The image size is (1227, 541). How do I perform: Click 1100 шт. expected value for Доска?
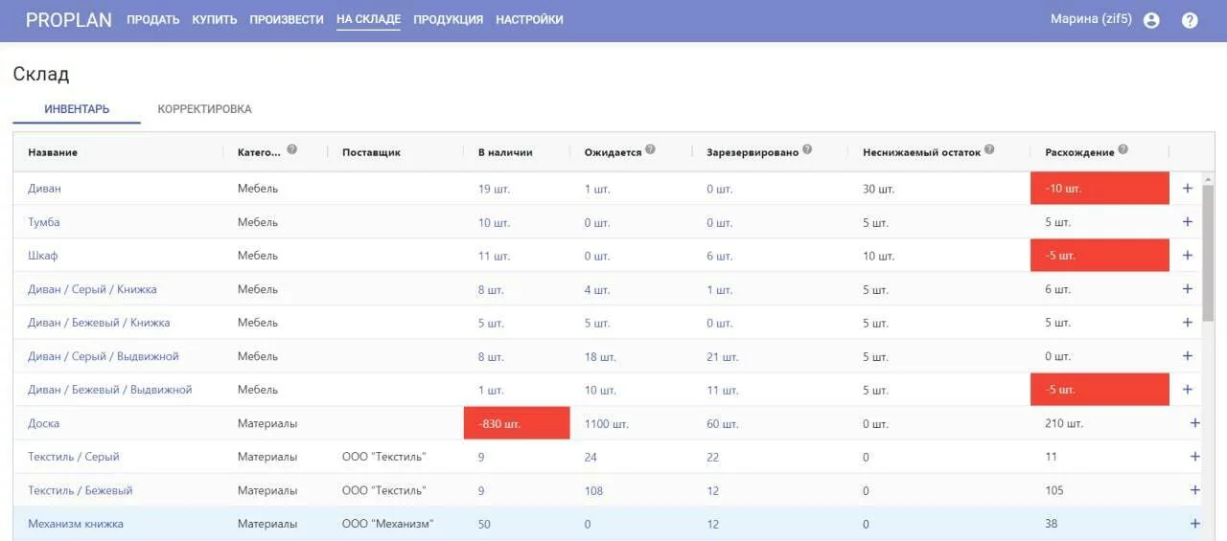(606, 423)
